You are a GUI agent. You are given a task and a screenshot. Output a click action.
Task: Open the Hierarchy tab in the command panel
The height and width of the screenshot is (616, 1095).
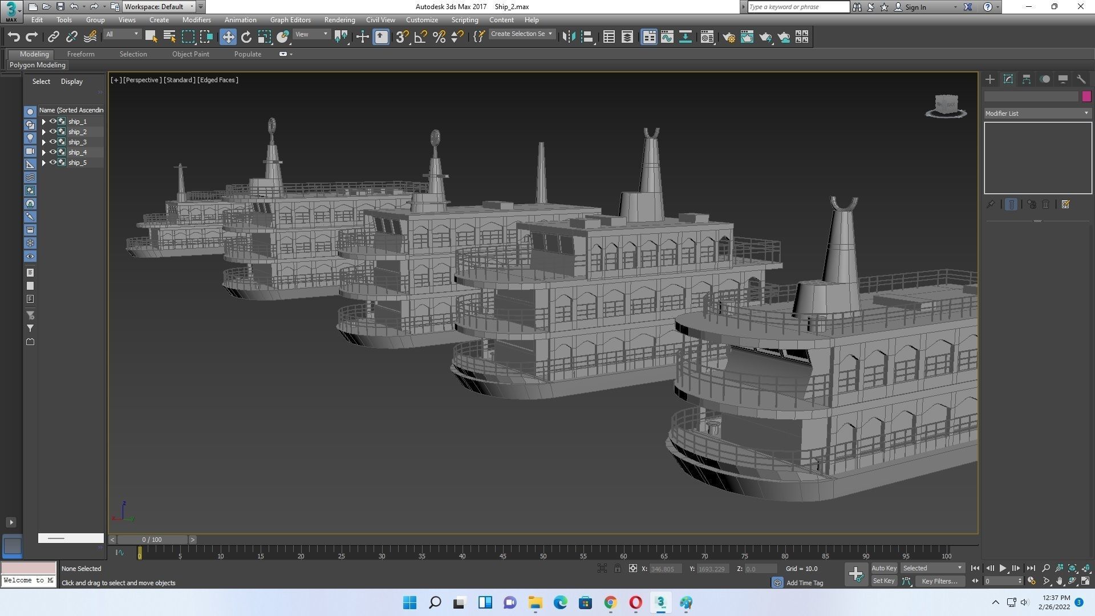coord(1027,79)
